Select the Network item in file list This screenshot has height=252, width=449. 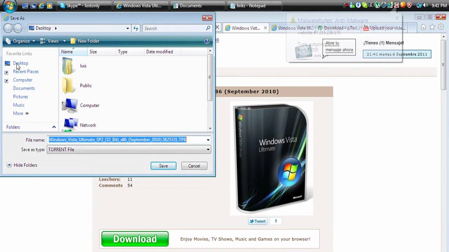[79, 125]
